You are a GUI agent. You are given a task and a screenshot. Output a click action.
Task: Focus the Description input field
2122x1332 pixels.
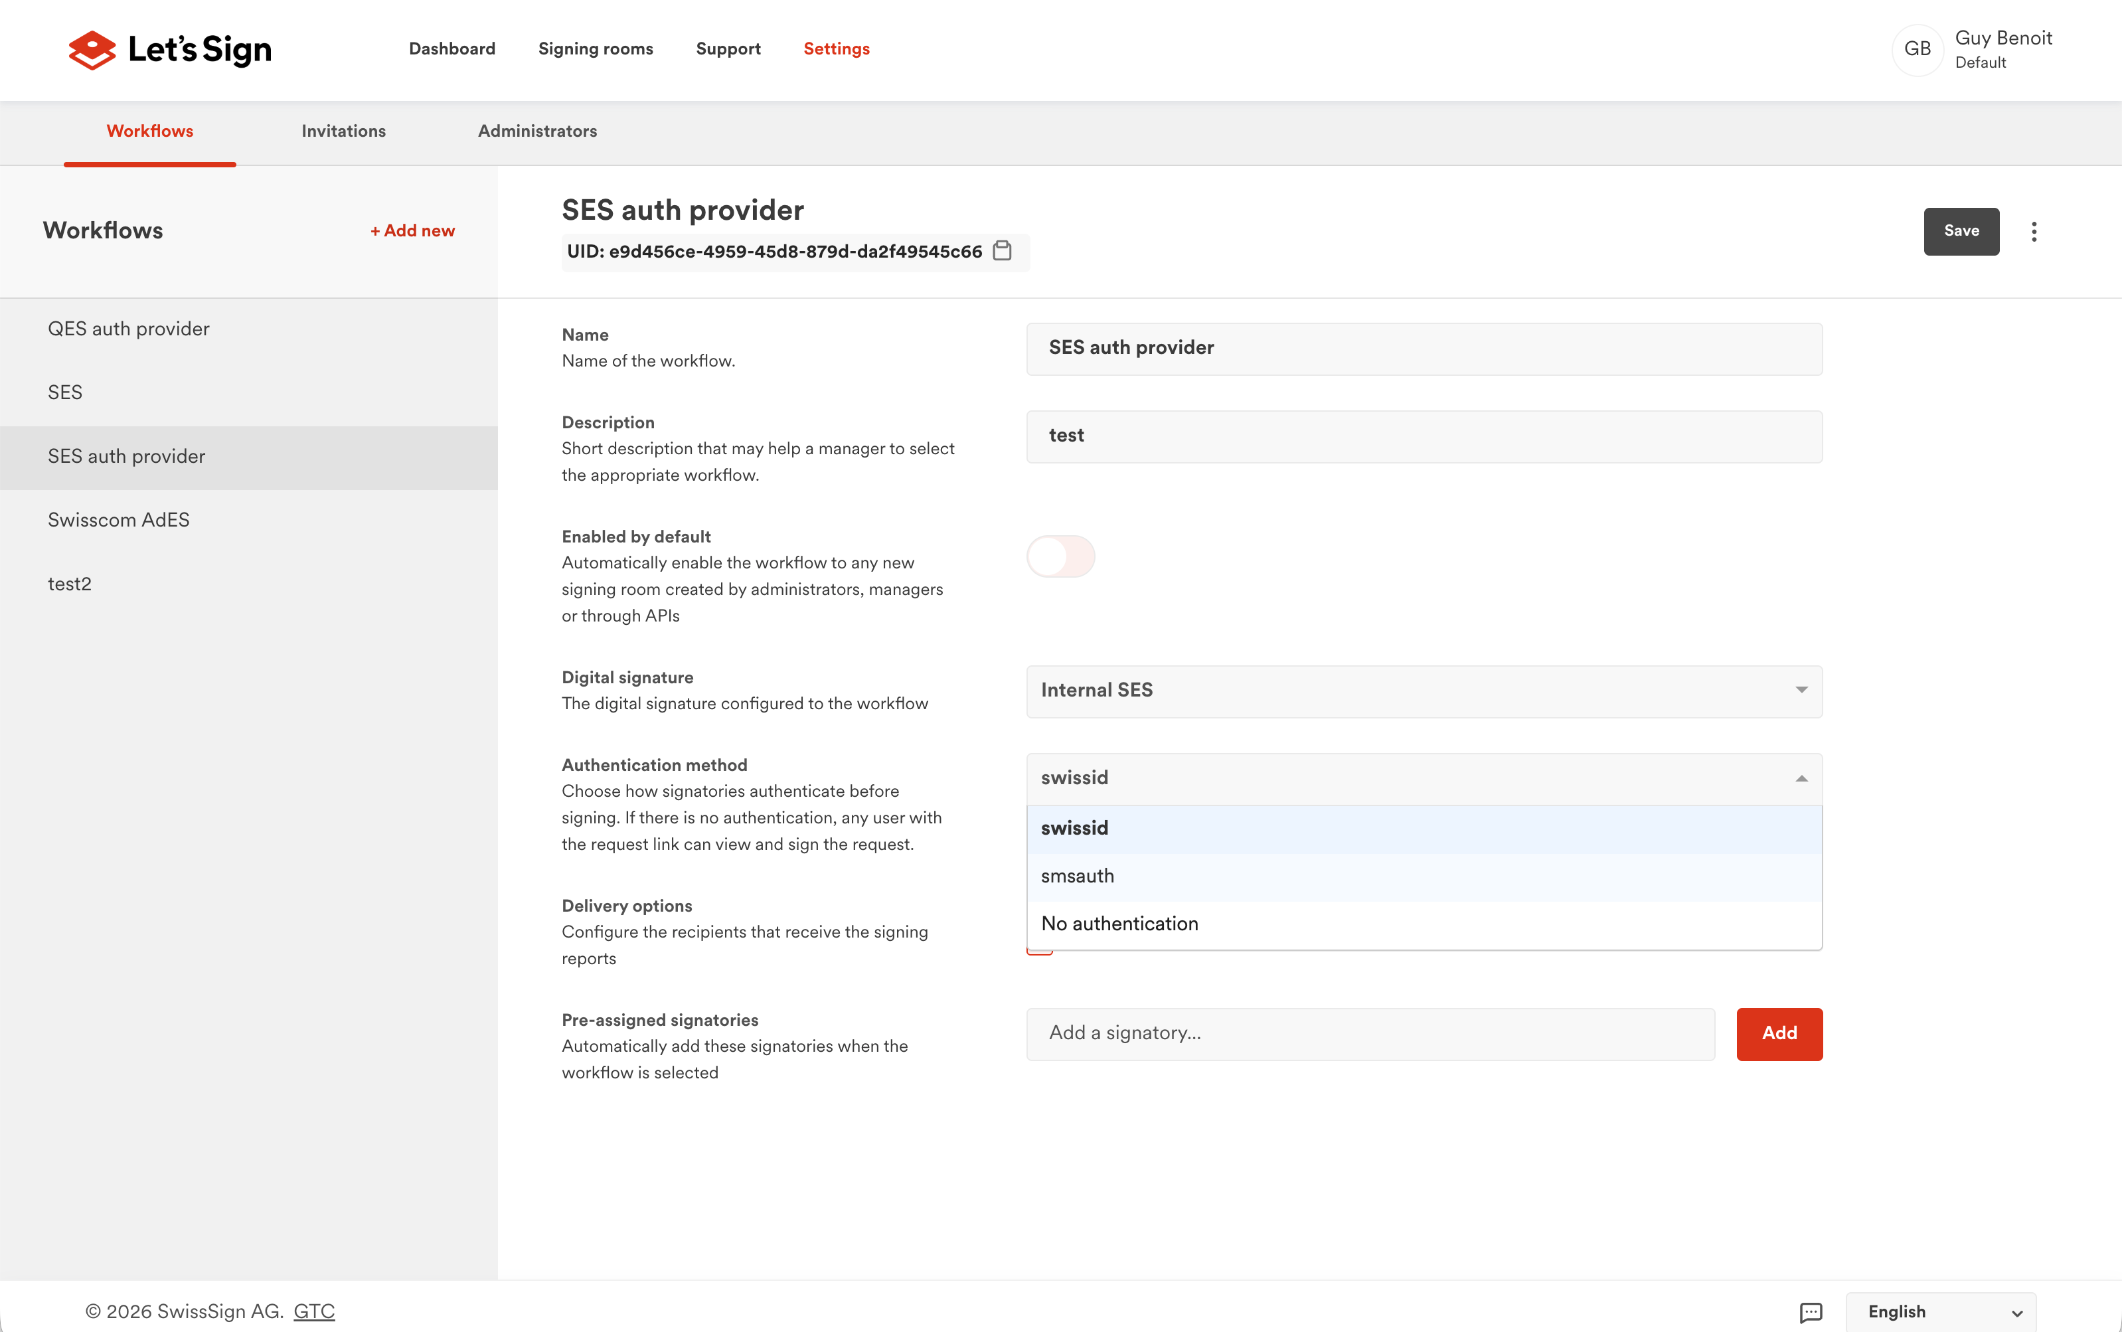point(1424,437)
